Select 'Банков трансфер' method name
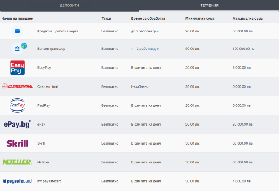The width and height of the screenshot is (279, 191). [51, 49]
